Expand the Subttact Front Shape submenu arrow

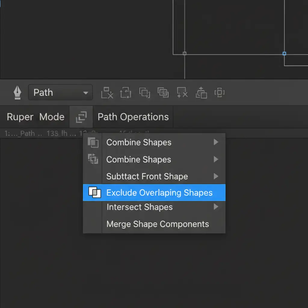coord(216,176)
